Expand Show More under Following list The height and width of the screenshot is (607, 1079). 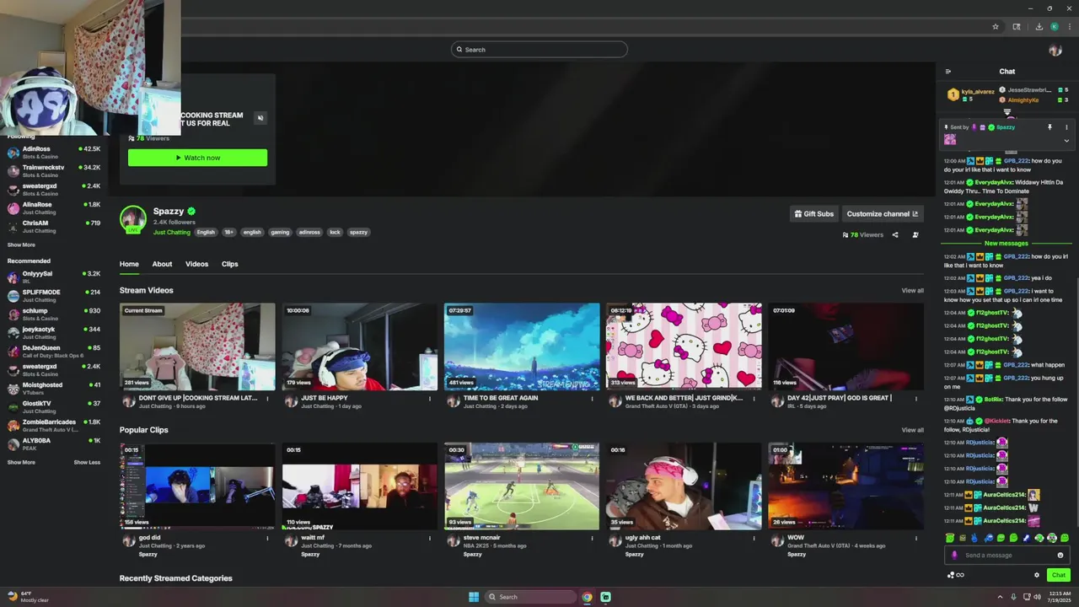21,245
